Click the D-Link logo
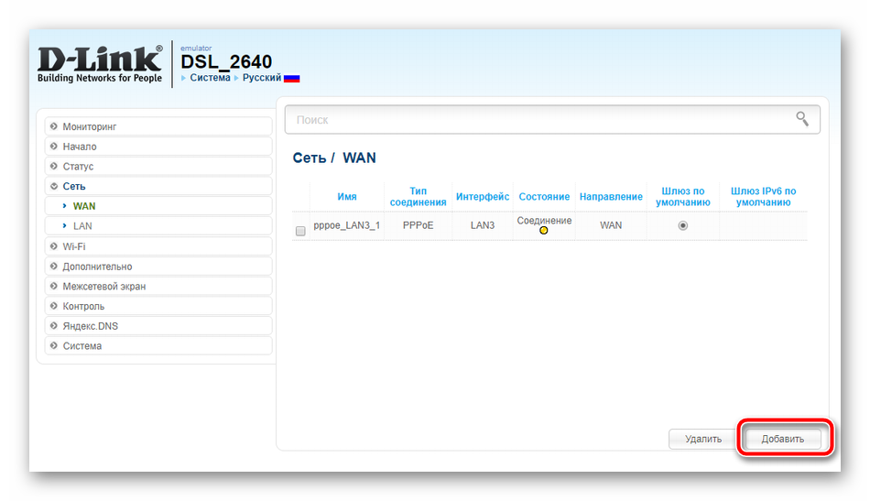Viewport: 870px width, 501px height. pos(100,64)
